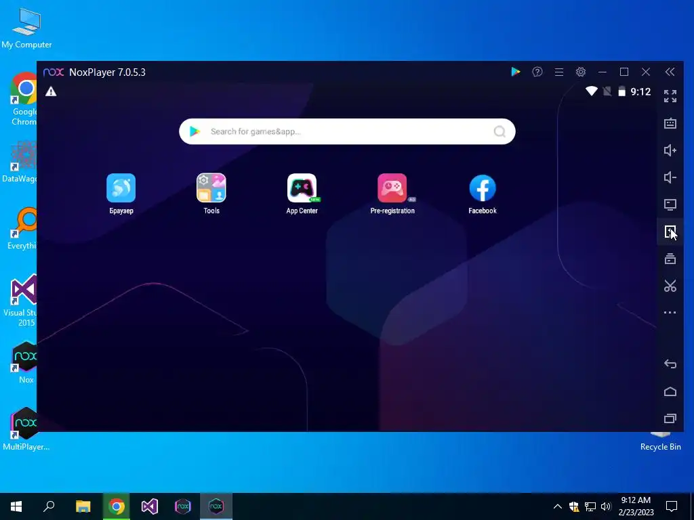The width and height of the screenshot is (694, 520).
Task: Open NoxPlayer system settings gear
Action: tap(581, 72)
